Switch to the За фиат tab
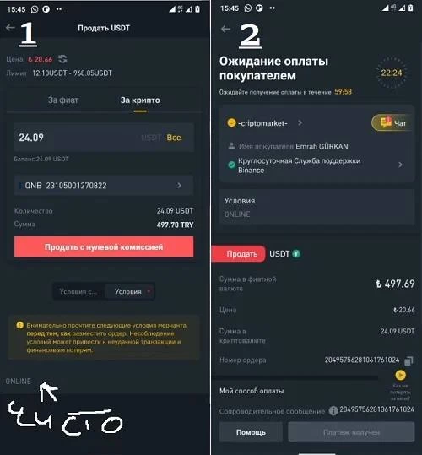The width and height of the screenshot is (422, 455). 63,100
